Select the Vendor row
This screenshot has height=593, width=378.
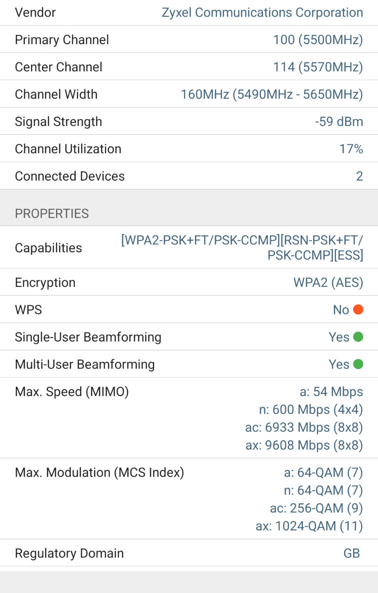(x=189, y=13)
